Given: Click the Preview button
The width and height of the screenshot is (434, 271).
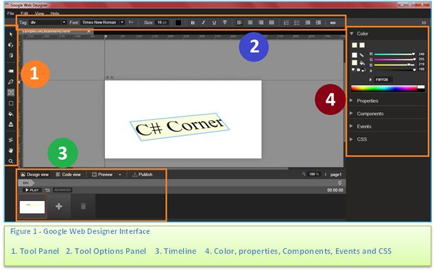Looking at the screenshot, I should pos(102,174).
